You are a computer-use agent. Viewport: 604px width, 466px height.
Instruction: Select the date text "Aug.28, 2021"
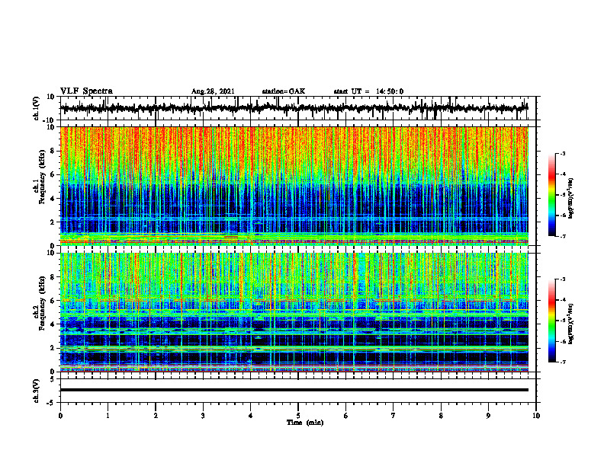213,91
